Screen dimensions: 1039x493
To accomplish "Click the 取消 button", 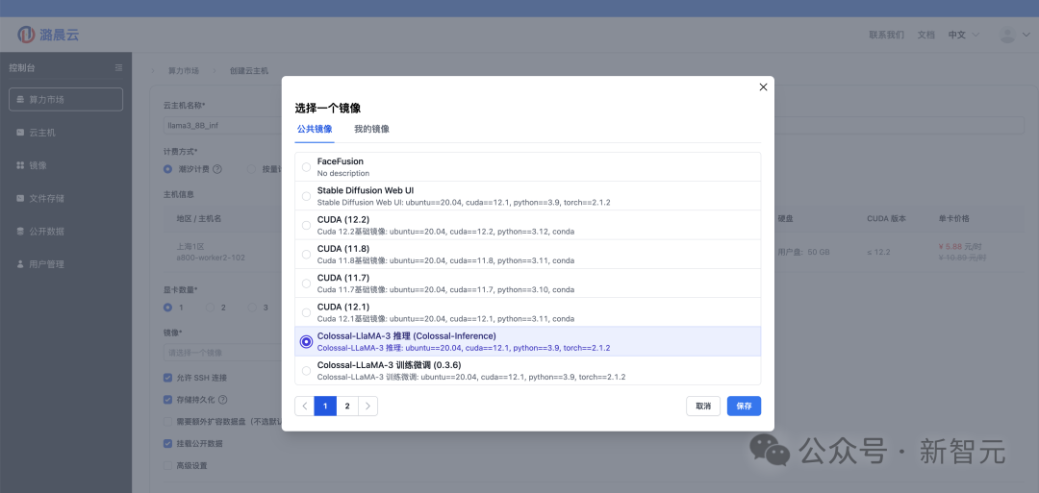I will [x=703, y=407].
